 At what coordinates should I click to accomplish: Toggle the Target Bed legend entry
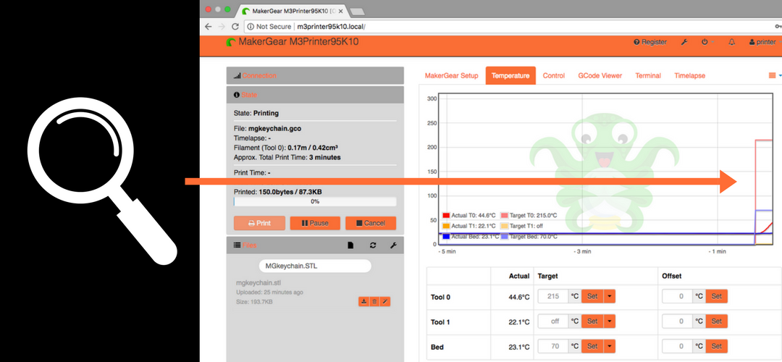coord(531,236)
